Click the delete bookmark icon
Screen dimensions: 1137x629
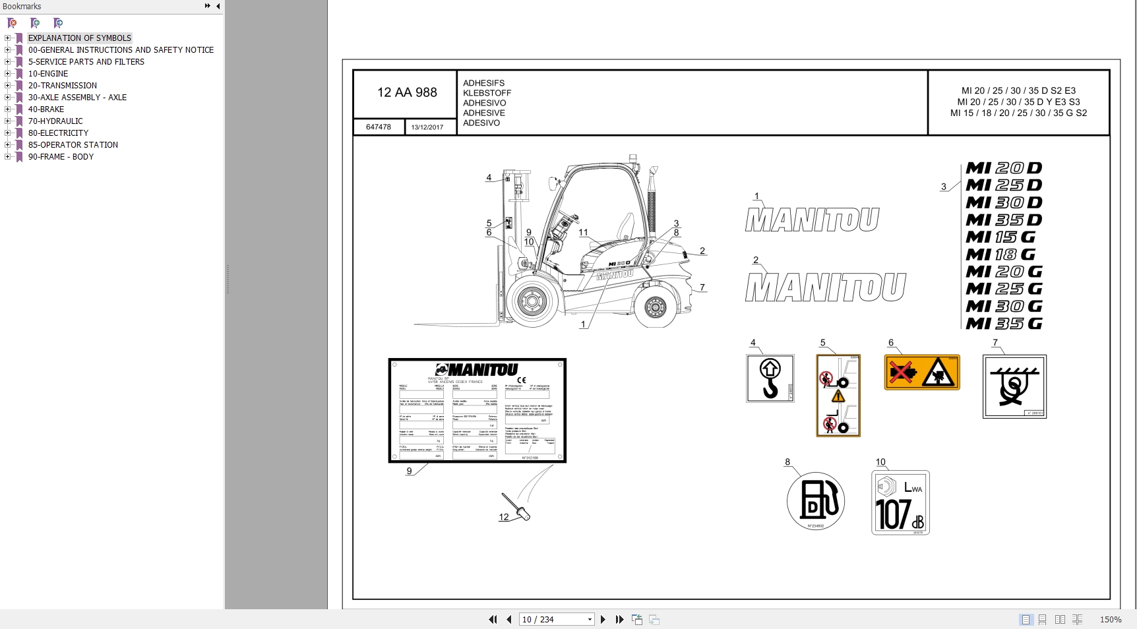[12, 23]
